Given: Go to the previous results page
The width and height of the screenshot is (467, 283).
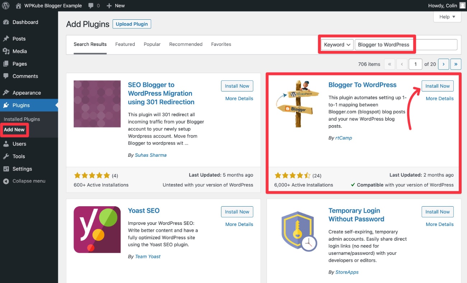Looking at the screenshot, I should tap(402, 64).
